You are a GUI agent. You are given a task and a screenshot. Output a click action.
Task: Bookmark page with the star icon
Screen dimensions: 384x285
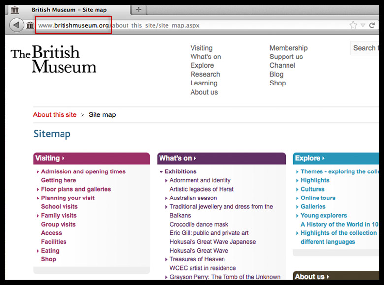coord(353,25)
